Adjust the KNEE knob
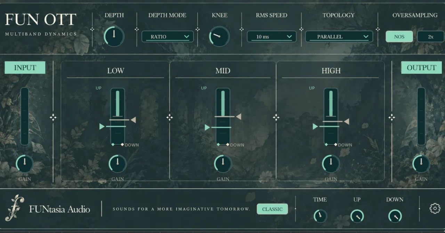 click(x=219, y=36)
